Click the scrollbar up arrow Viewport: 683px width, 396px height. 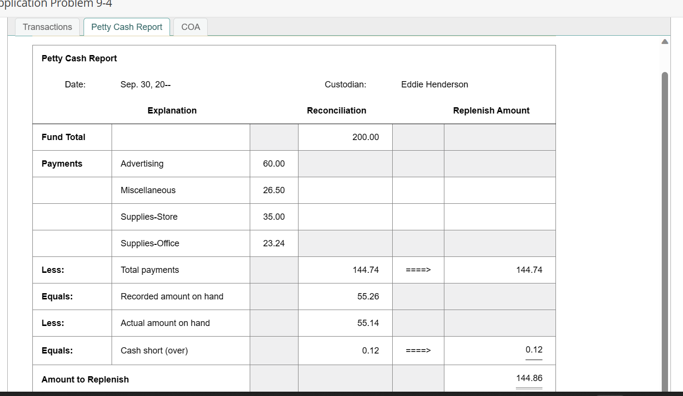point(665,42)
